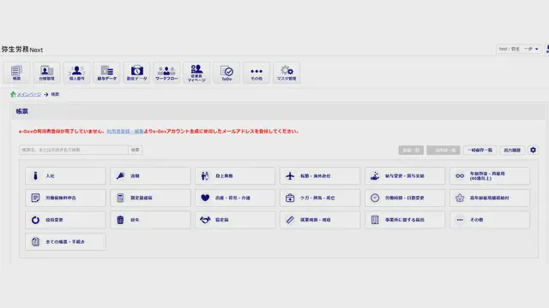This screenshot has height=308, width=549.
Task: Select 協定届 handshake category
Action: [x=235, y=220]
